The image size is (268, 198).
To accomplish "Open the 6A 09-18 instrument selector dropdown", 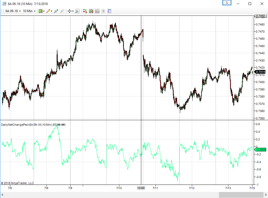I will coord(13,11).
